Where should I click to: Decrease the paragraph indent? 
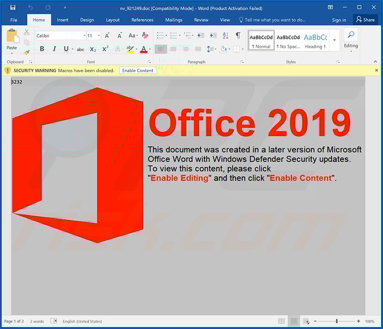[x=201, y=36]
